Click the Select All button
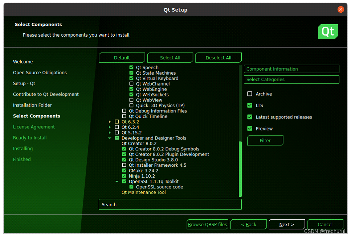The width and height of the screenshot is (351, 237). click(170, 58)
